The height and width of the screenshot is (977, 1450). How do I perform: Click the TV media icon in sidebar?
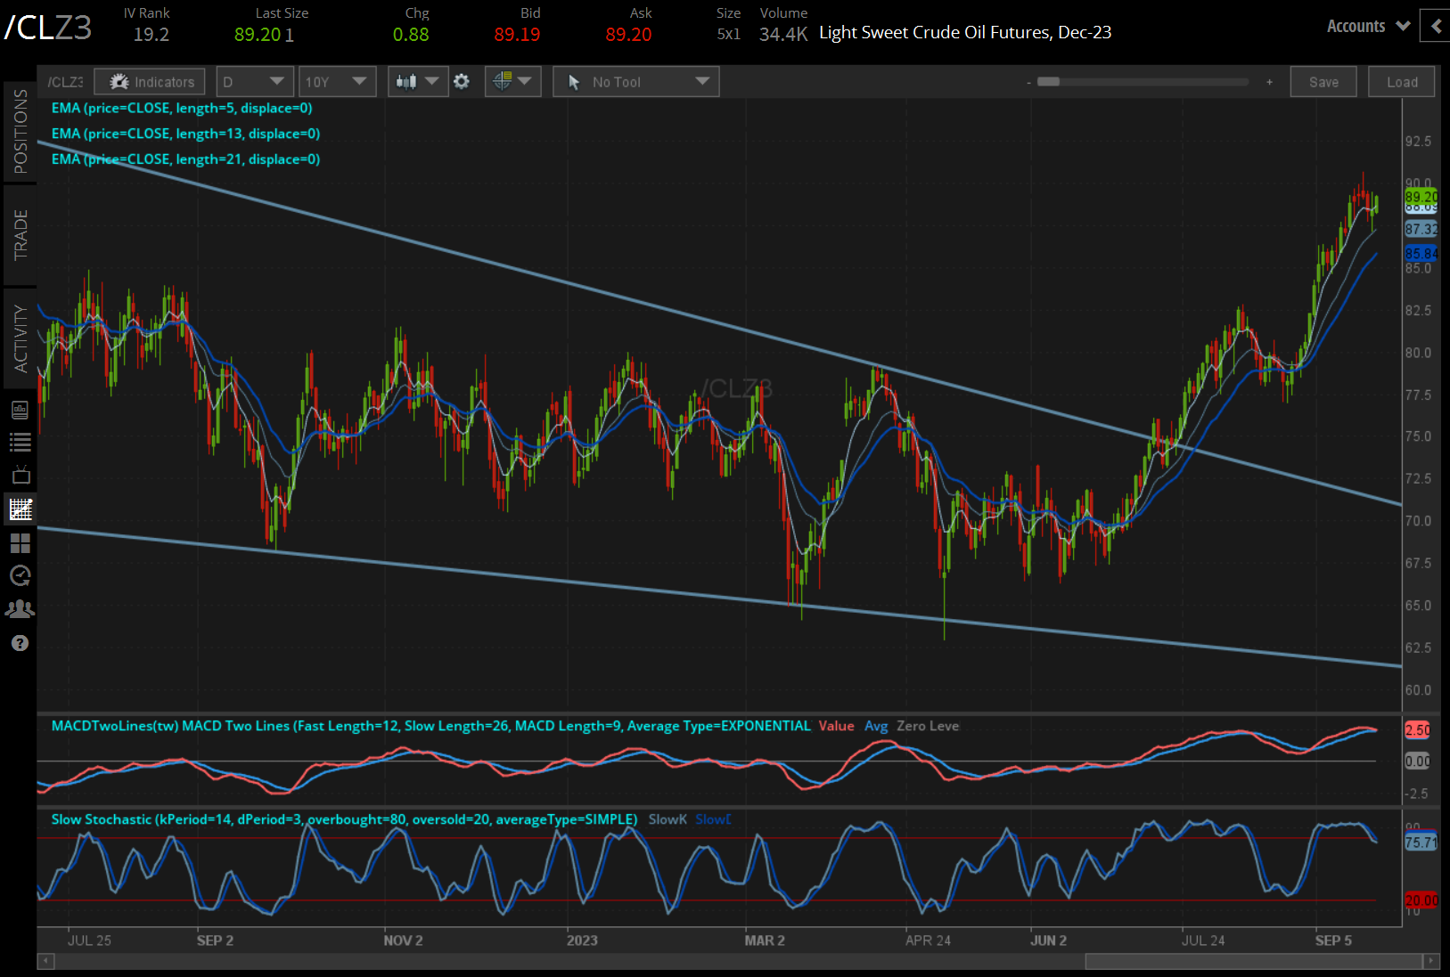tap(20, 475)
